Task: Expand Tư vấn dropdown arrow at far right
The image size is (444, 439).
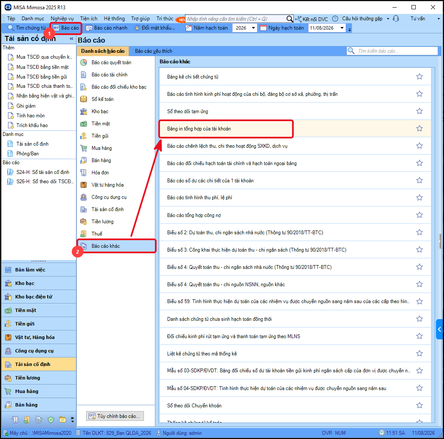Action: point(439,19)
